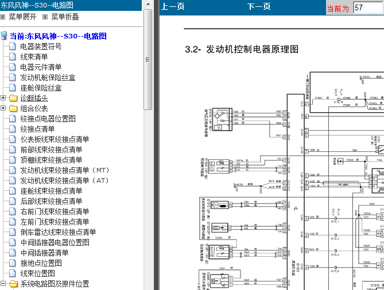Open 中间插接器清单 entry

(x=44, y=253)
